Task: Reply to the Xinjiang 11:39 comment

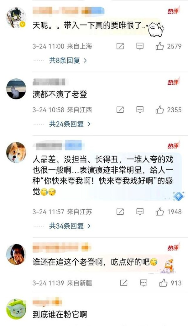Action: (144, 283)
